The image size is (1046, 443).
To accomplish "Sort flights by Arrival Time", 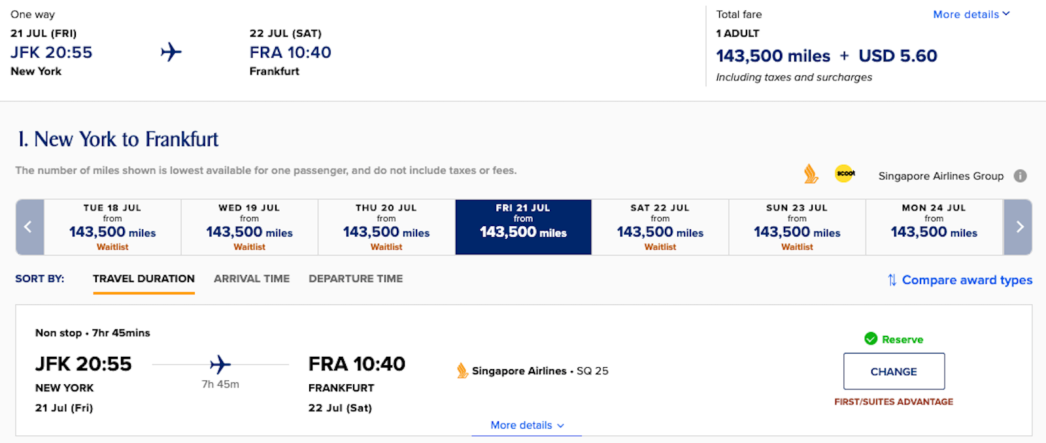I will pyautogui.click(x=252, y=278).
